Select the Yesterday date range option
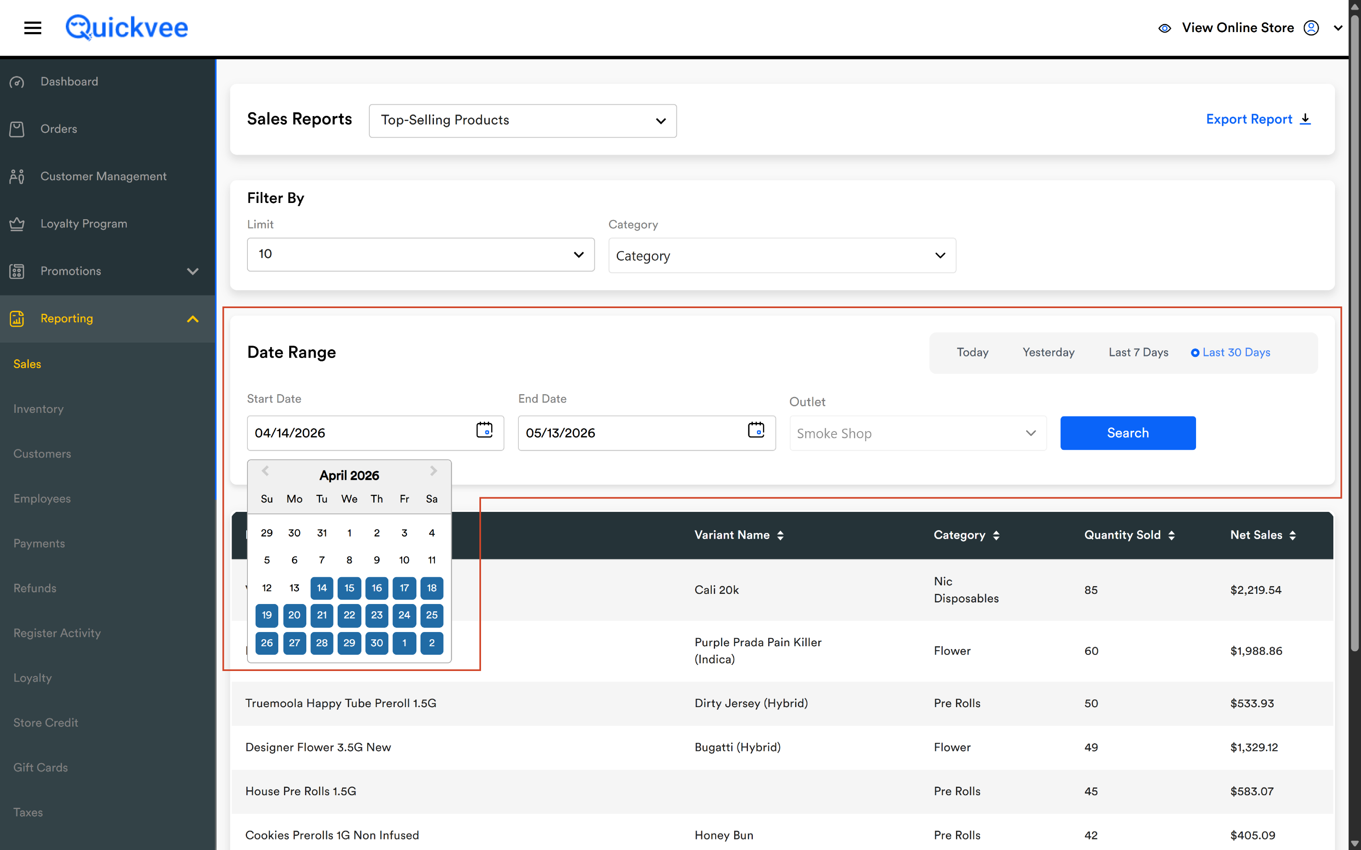This screenshot has width=1361, height=850. [1048, 352]
